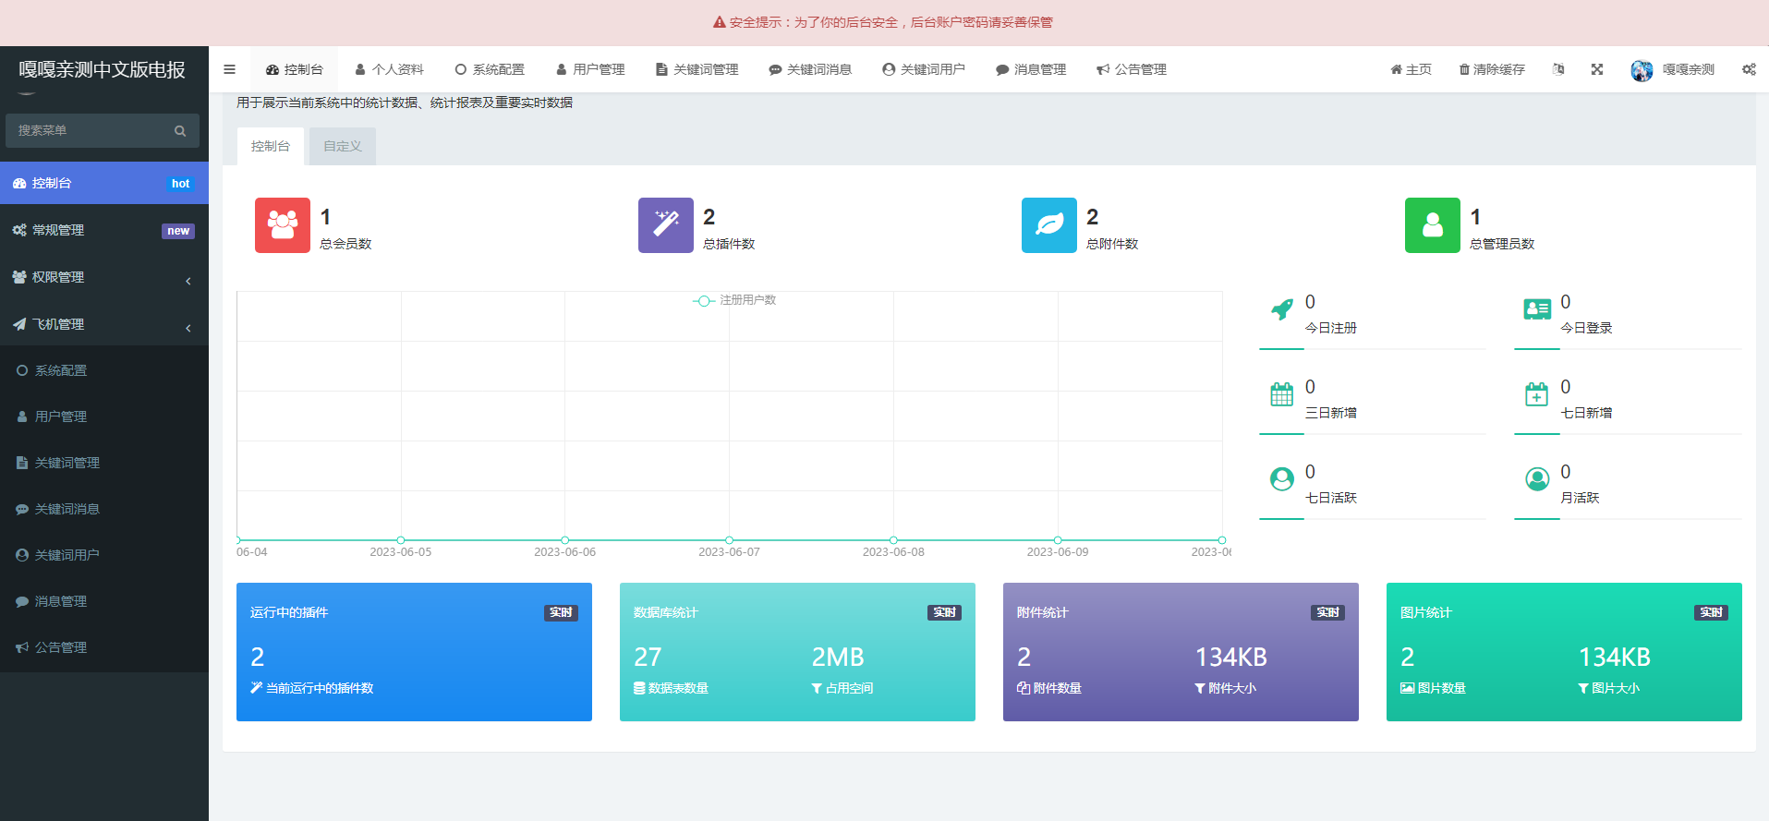Viewport: 1769px width, 821px height.
Task: Expand the 权限管理 sidebar menu
Action: coord(103,277)
